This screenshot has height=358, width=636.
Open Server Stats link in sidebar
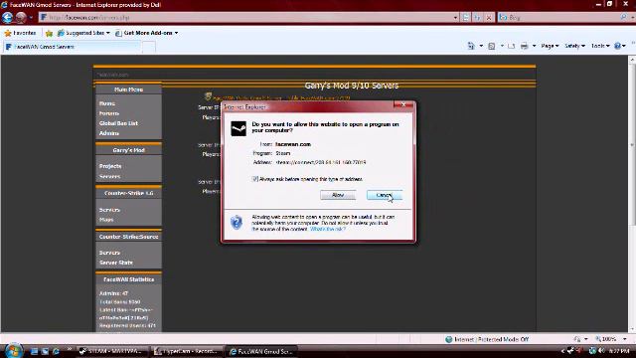click(116, 263)
